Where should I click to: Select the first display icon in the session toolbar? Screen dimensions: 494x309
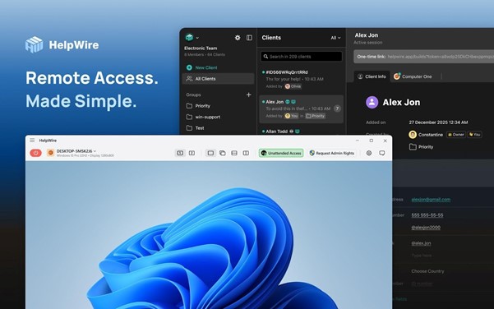(180, 153)
